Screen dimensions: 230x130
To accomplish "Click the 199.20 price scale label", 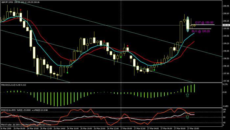I will tap(226, 44).
